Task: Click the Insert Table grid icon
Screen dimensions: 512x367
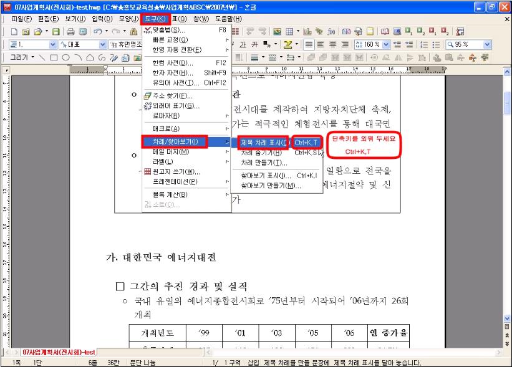Action: coord(289,32)
